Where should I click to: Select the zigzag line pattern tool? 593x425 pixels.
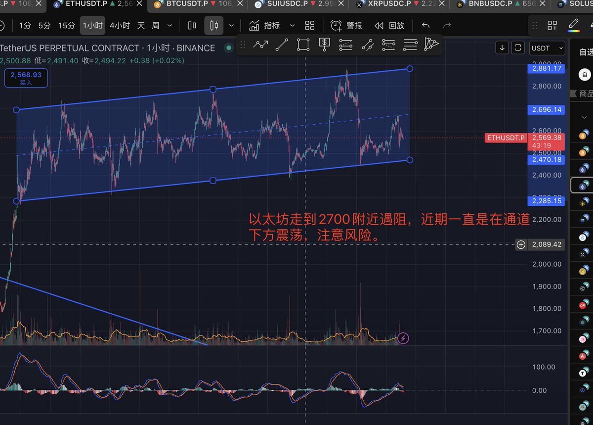point(260,45)
